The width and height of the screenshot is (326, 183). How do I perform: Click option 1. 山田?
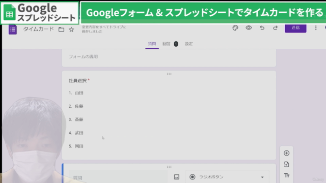tap(76, 93)
